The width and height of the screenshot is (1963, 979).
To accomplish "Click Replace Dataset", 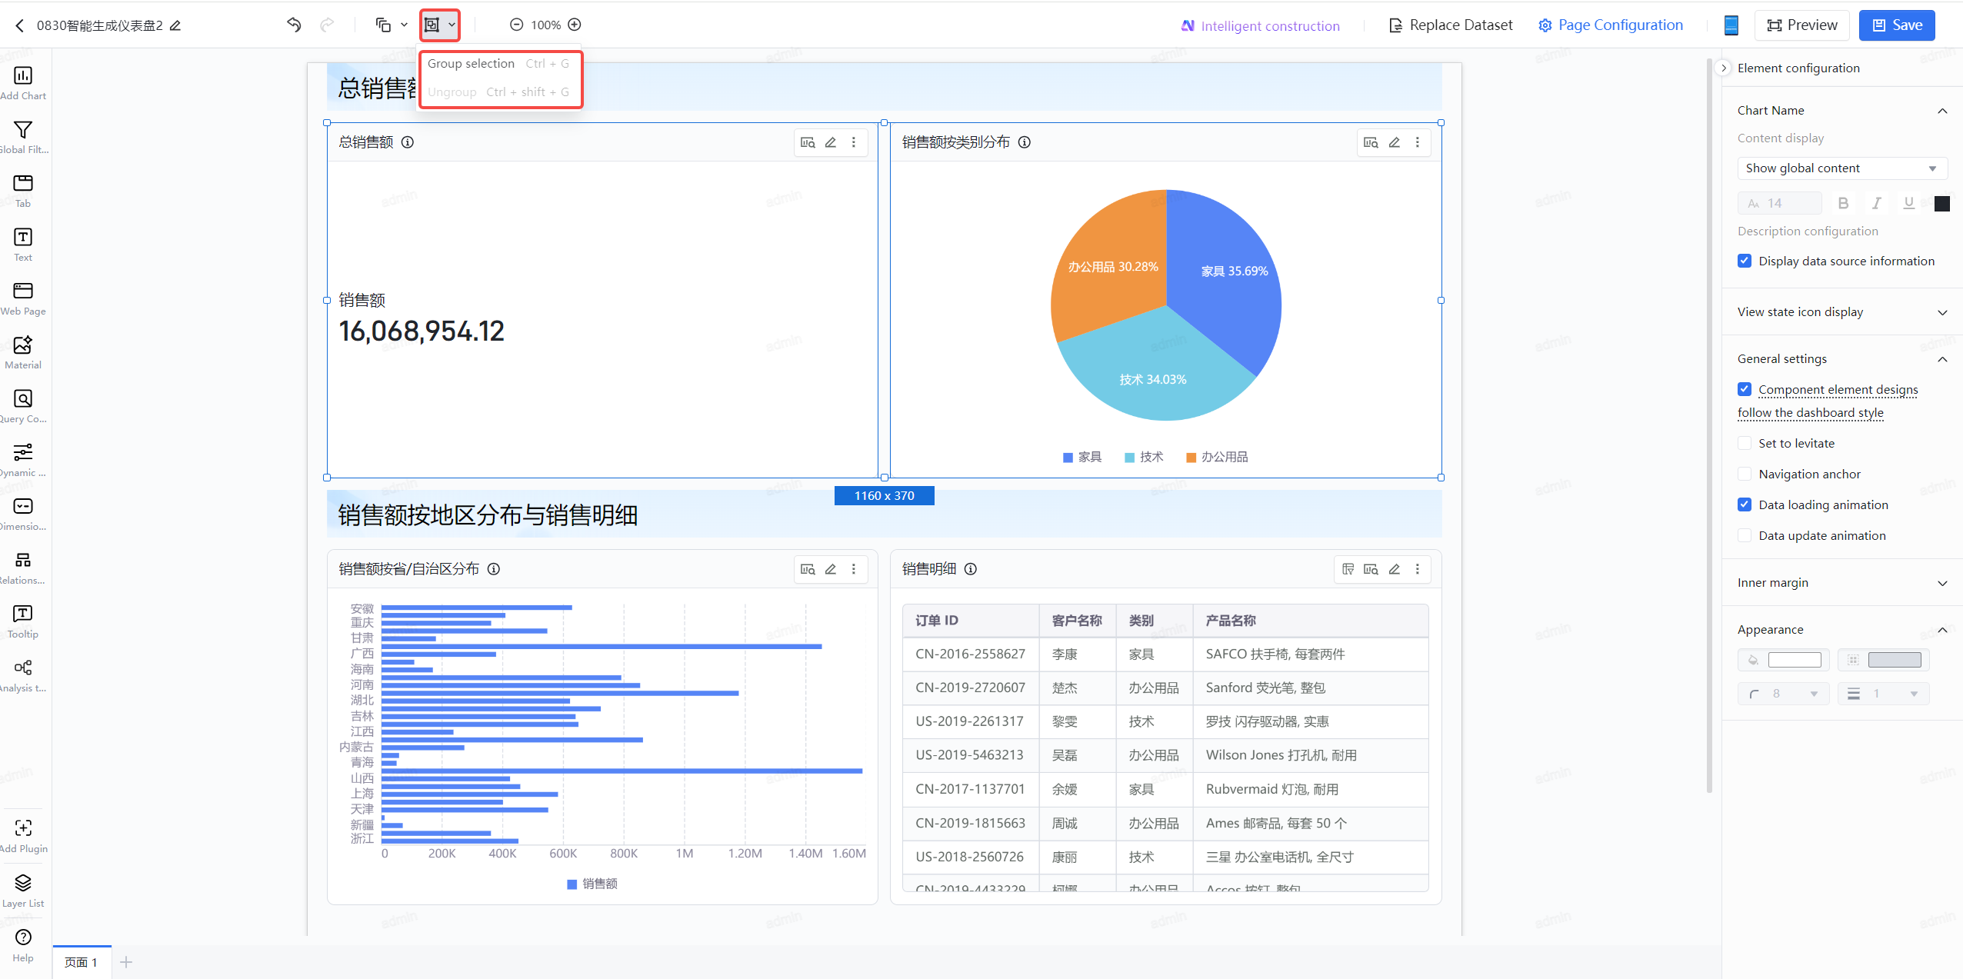I will click(1451, 25).
